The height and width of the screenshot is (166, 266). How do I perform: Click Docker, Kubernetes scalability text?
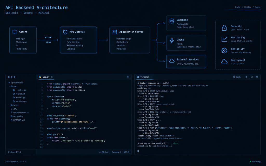[241, 52]
